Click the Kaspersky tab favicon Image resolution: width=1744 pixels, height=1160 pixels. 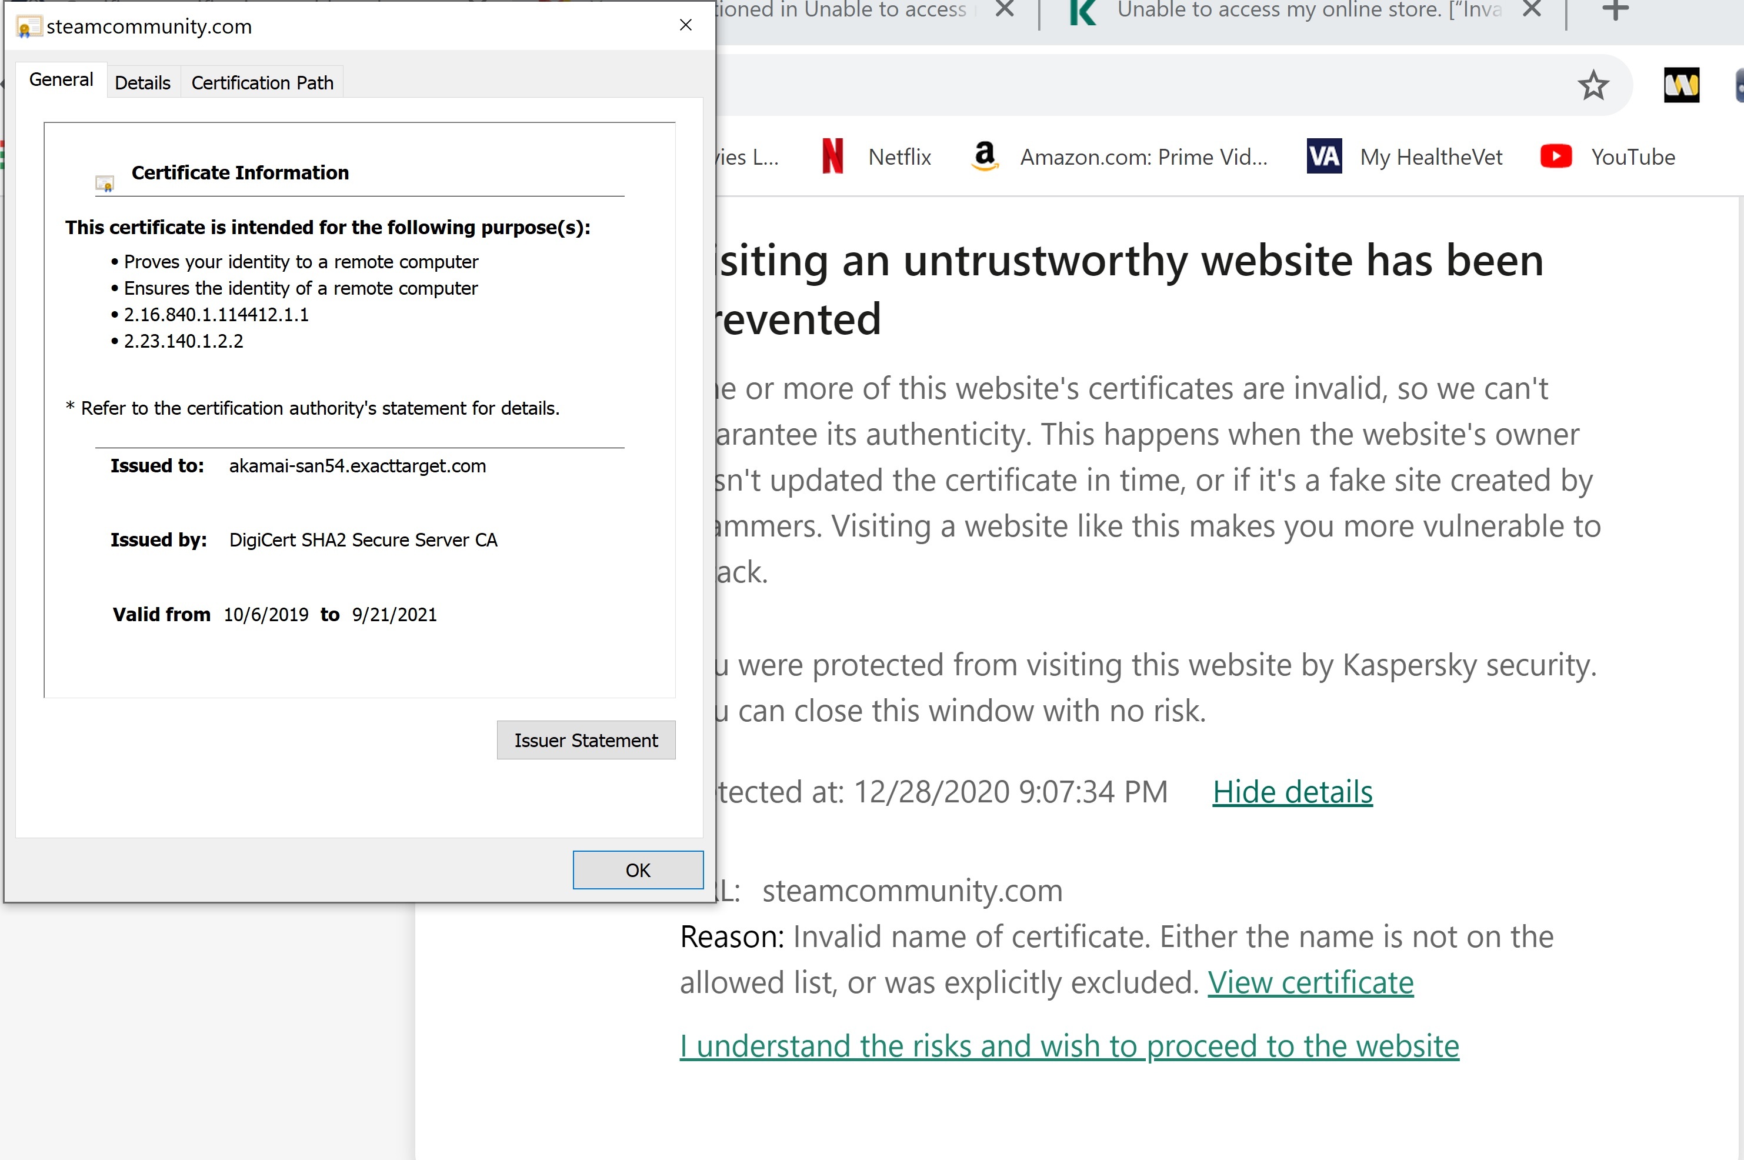pyautogui.click(x=1082, y=12)
